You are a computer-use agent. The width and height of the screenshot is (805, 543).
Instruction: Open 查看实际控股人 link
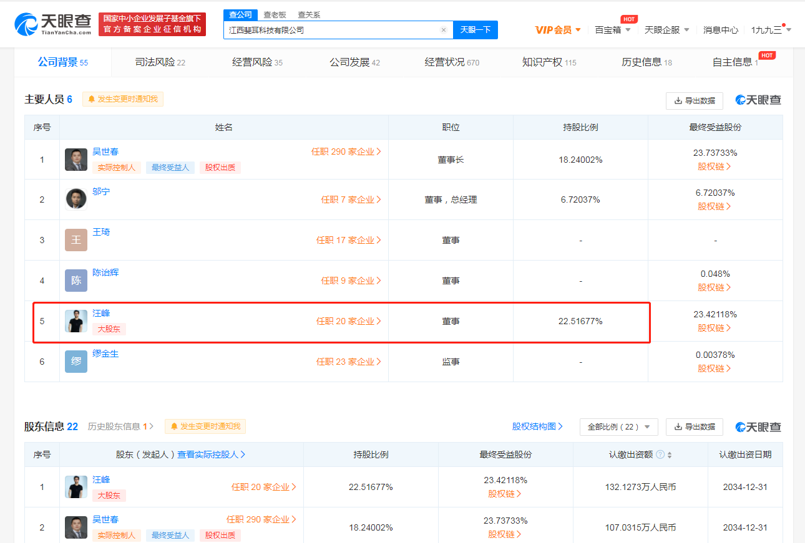[x=212, y=454]
